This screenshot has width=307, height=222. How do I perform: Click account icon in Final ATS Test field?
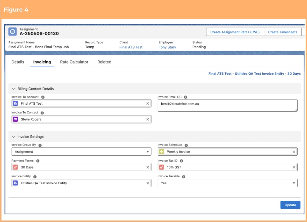coord(16,103)
